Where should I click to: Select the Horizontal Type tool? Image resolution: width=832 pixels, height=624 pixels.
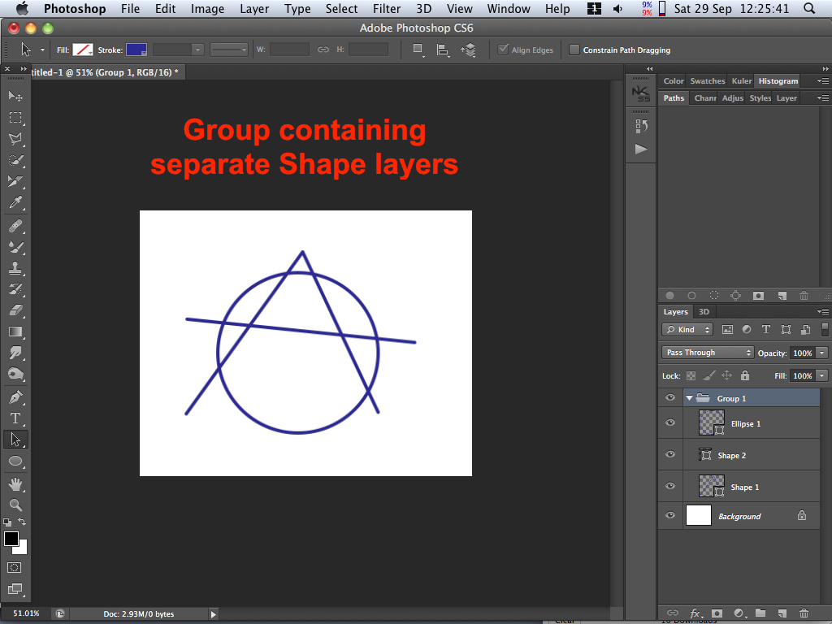15,418
